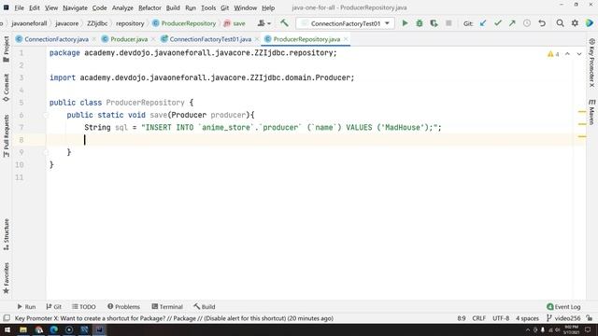The height and width of the screenshot is (336, 598).
Task: Click the save method breadcrumb
Action: coord(235,23)
